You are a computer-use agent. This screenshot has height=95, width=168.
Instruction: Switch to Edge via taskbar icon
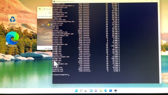pyautogui.click(x=106, y=91)
